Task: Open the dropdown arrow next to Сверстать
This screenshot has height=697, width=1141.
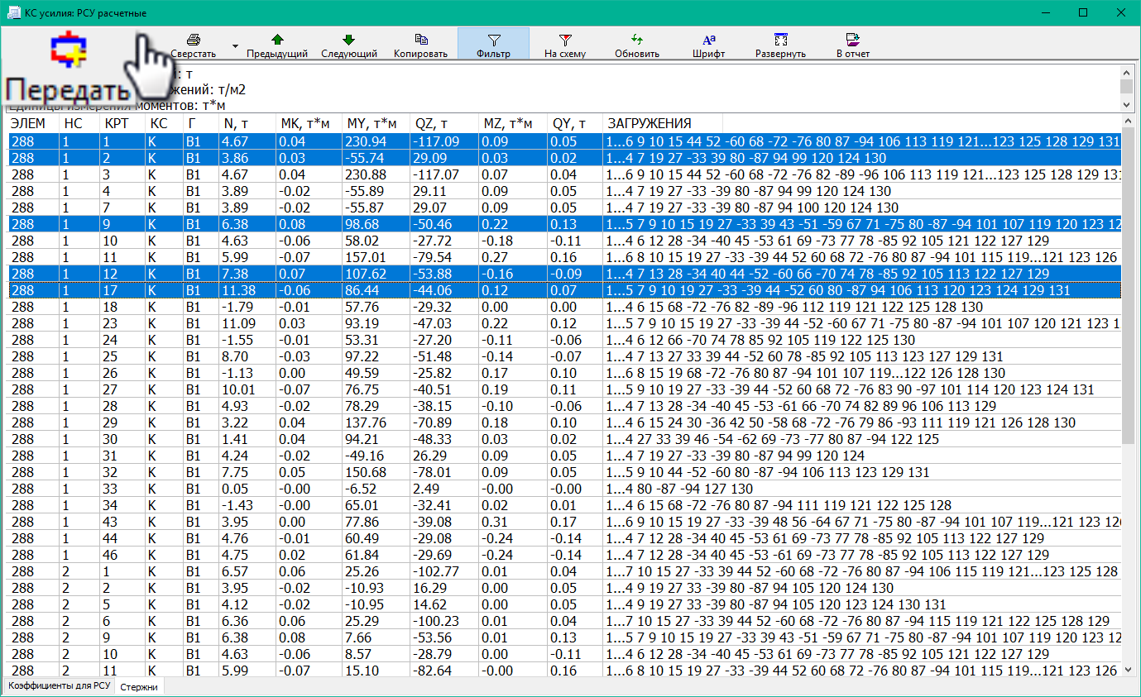Action: 235,46
